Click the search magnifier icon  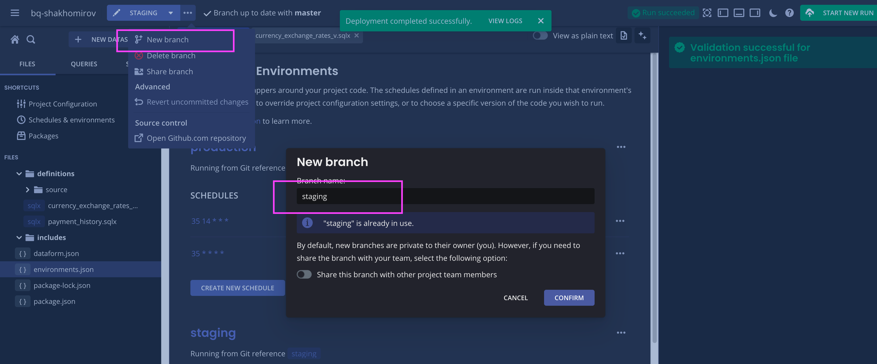(x=31, y=39)
